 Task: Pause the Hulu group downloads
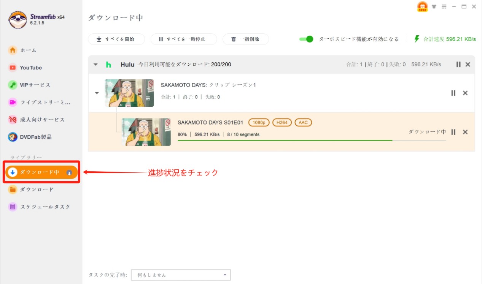(x=458, y=65)
